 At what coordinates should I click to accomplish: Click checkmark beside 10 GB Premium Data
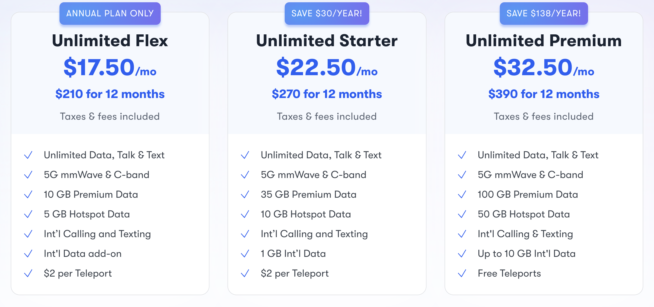pos(28,195)
